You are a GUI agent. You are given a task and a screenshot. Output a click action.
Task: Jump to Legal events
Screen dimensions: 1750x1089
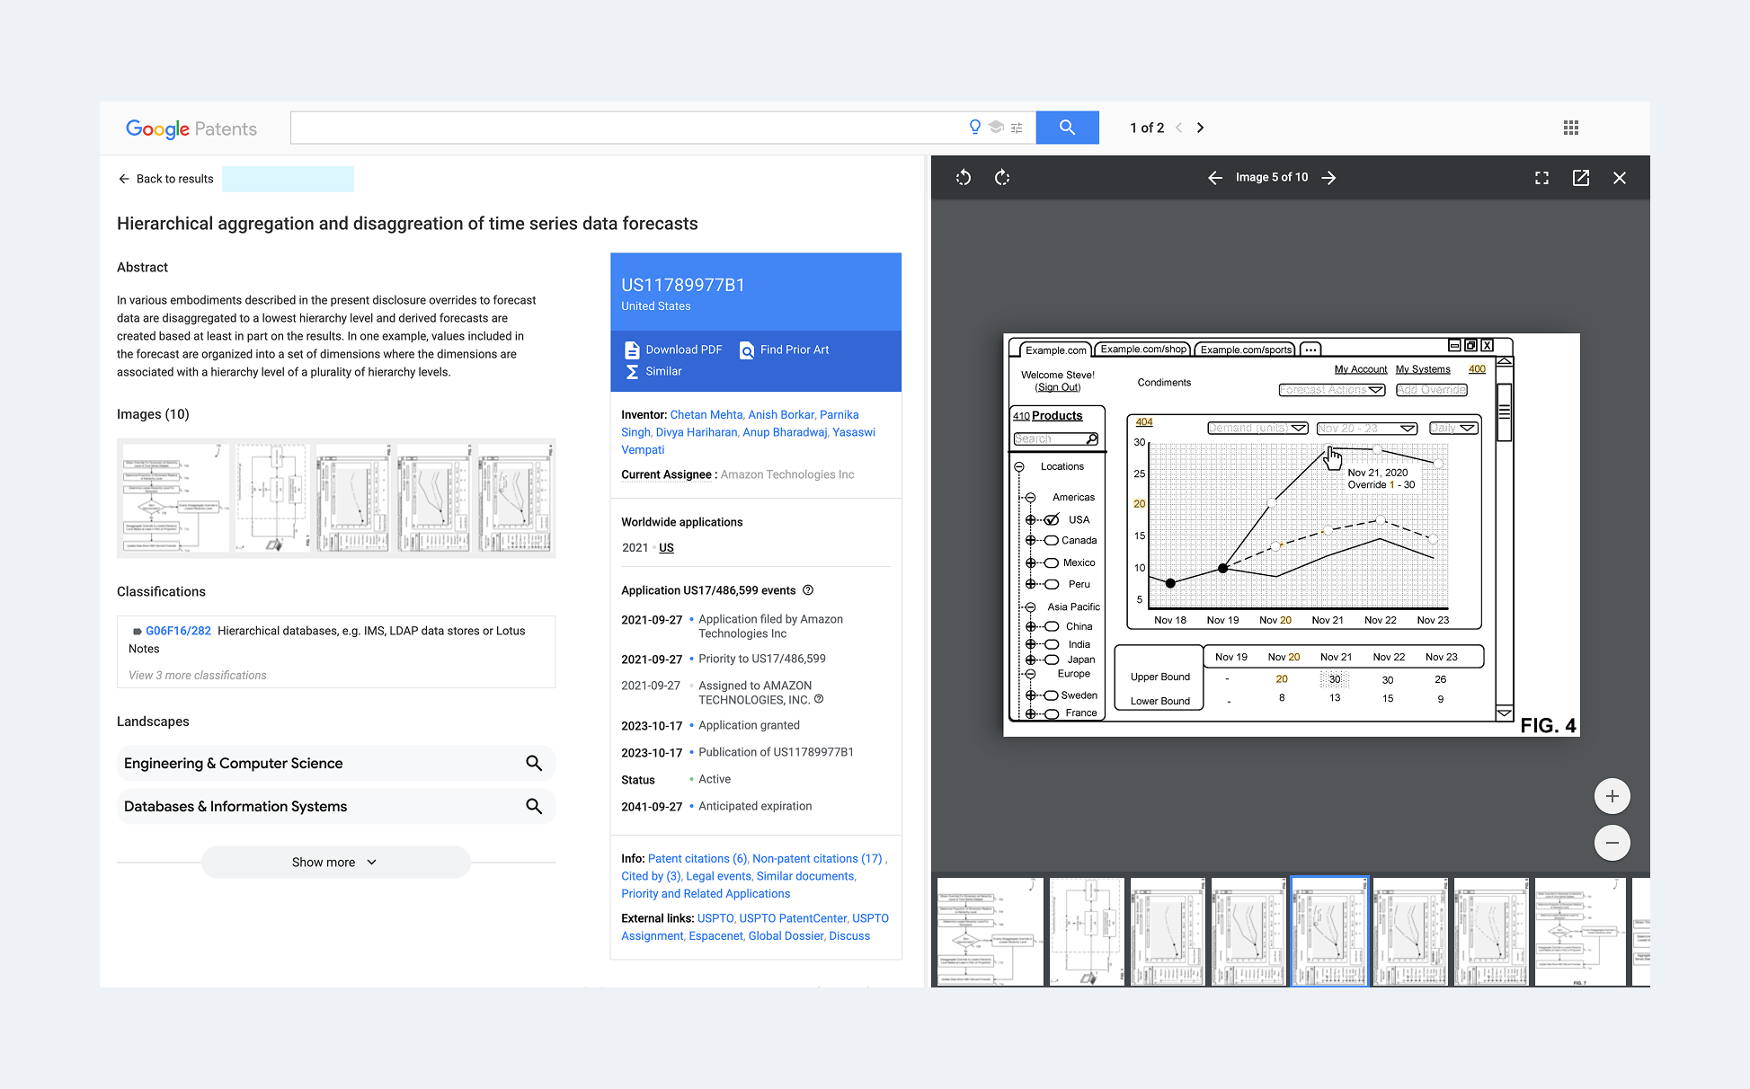[x=718, y=876]
